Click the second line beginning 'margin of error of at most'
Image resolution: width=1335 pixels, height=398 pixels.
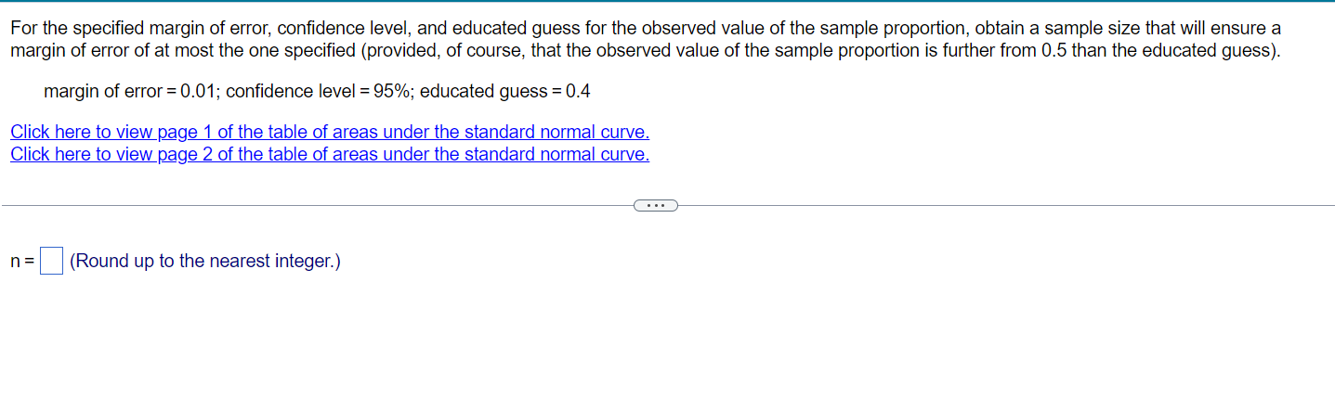[x=645, y=50]
